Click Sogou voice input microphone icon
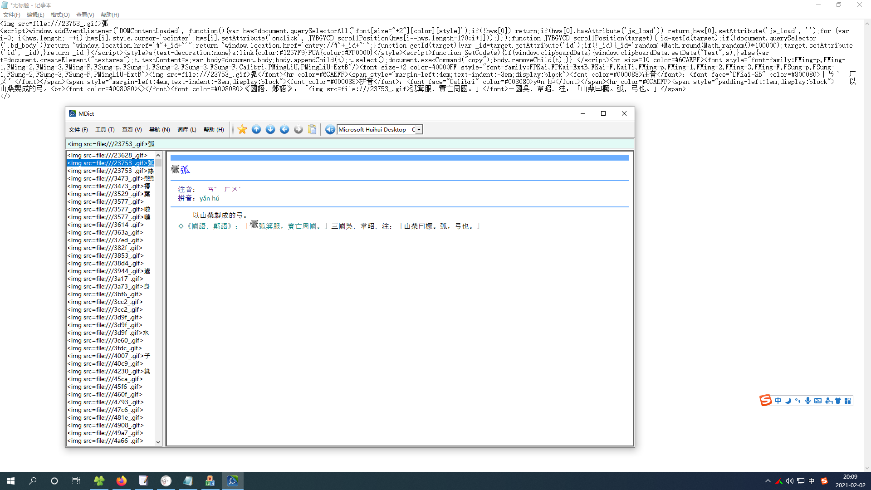This screenshot has width=871, height=490. click(x=808, y=401)
